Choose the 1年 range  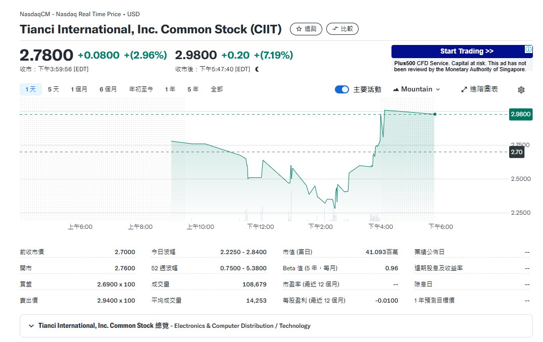coord(170,89)
